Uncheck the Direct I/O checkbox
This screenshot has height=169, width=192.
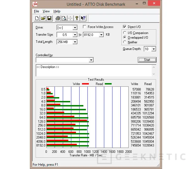[x=125, y=27]
